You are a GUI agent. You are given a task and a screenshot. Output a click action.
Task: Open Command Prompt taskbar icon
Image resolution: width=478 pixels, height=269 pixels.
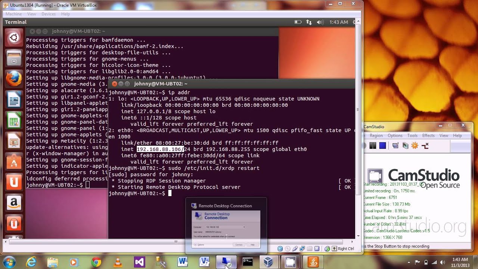[x=248, y=262]
